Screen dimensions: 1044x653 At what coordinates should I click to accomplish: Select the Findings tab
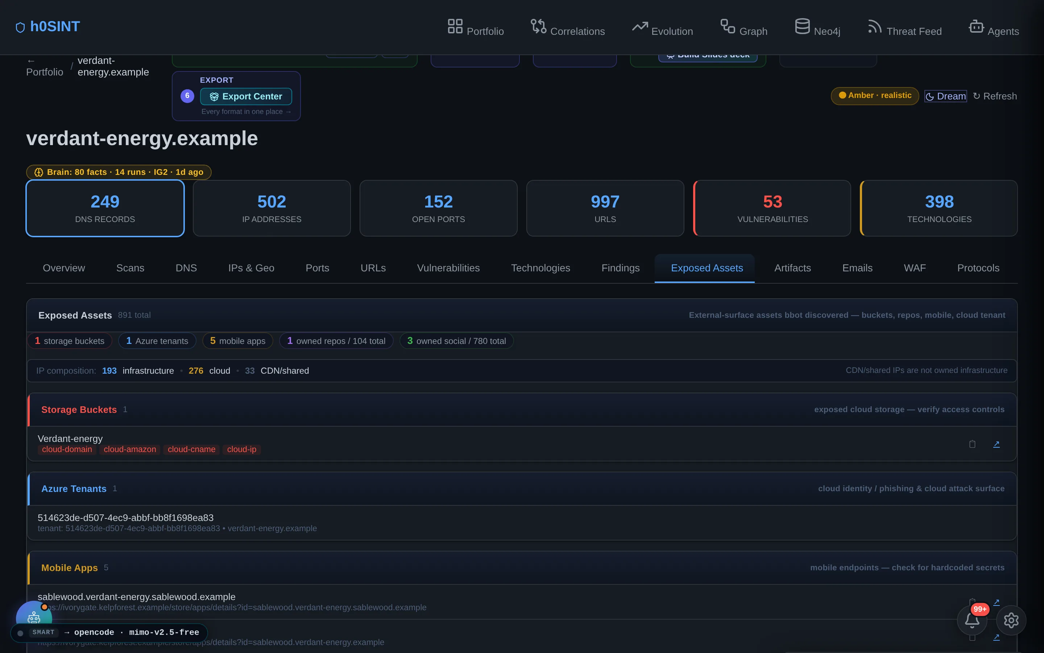[620, 268]
